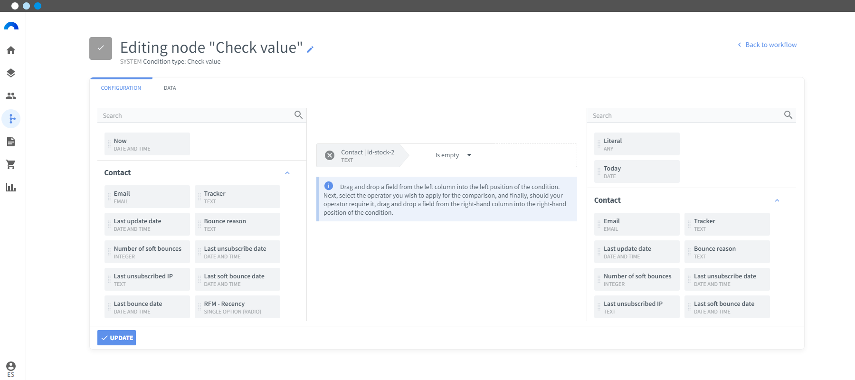Select right Last soft bounce date field
Viewport: 855px width, 380px height.
click(x=727, y=307)
